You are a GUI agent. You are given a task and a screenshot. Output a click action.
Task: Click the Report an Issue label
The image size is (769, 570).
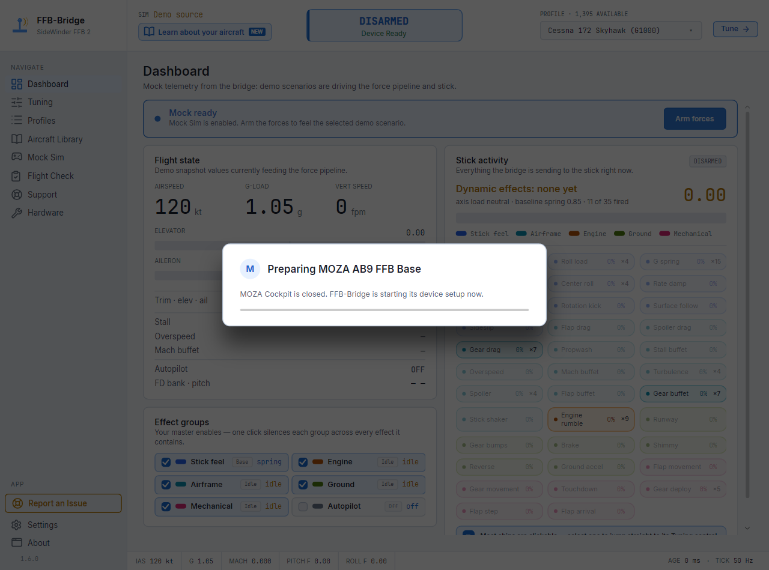click(58, 503)
